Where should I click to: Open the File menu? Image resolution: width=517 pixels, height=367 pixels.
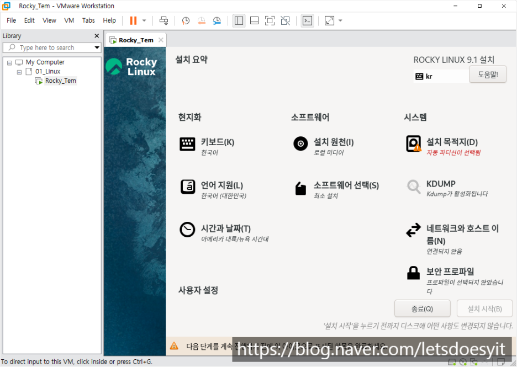point(11,20)
